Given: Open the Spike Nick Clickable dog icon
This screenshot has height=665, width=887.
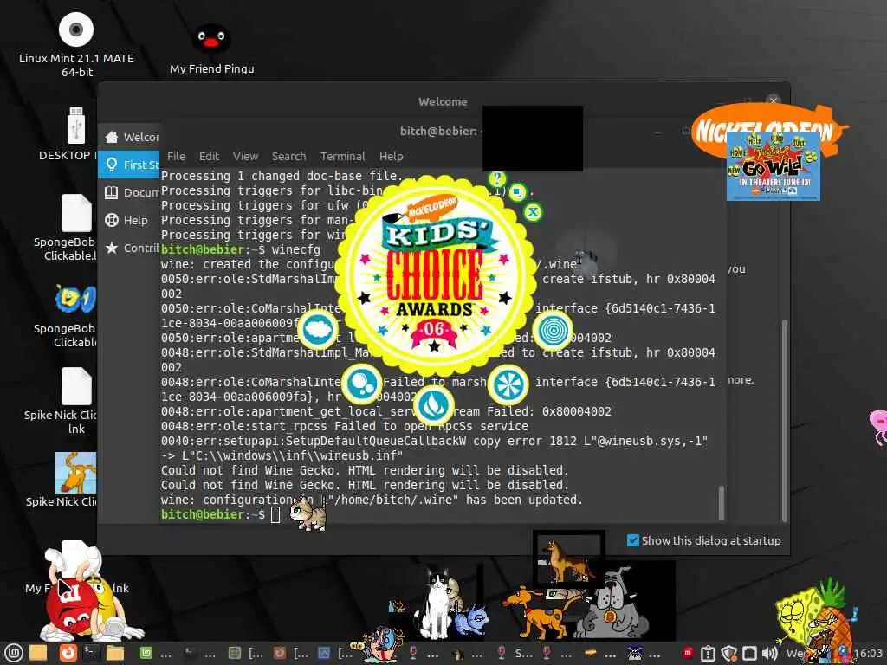Looking at the screenshot, I should point(76,473).
